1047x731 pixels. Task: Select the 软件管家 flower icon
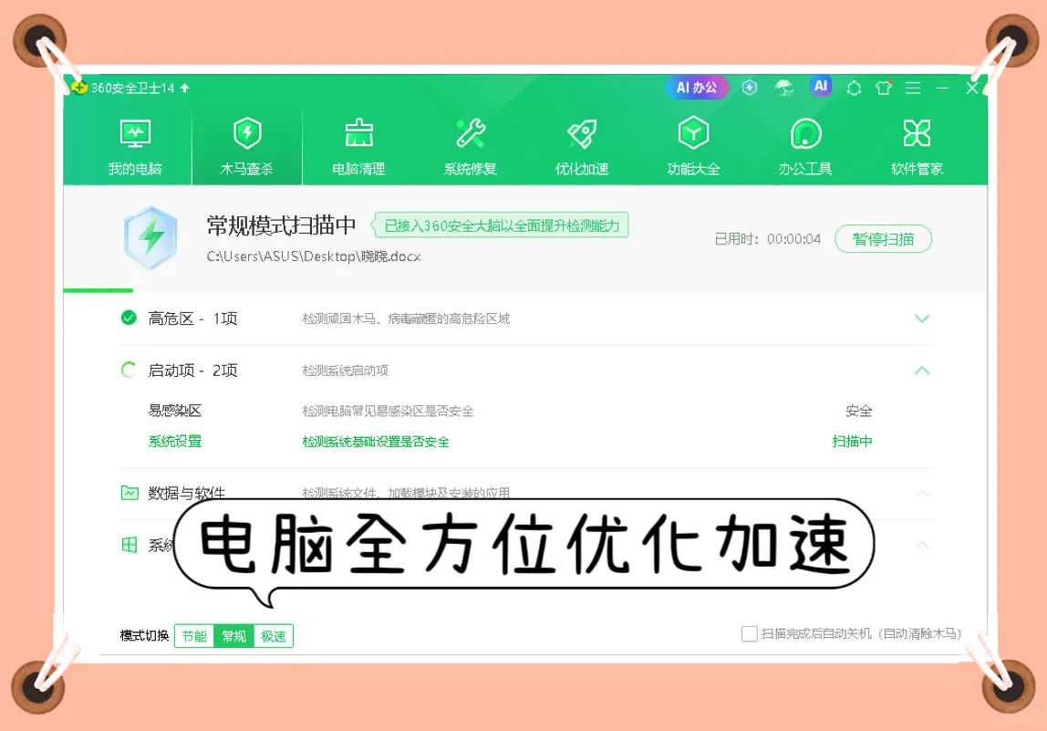pos(916,133)
